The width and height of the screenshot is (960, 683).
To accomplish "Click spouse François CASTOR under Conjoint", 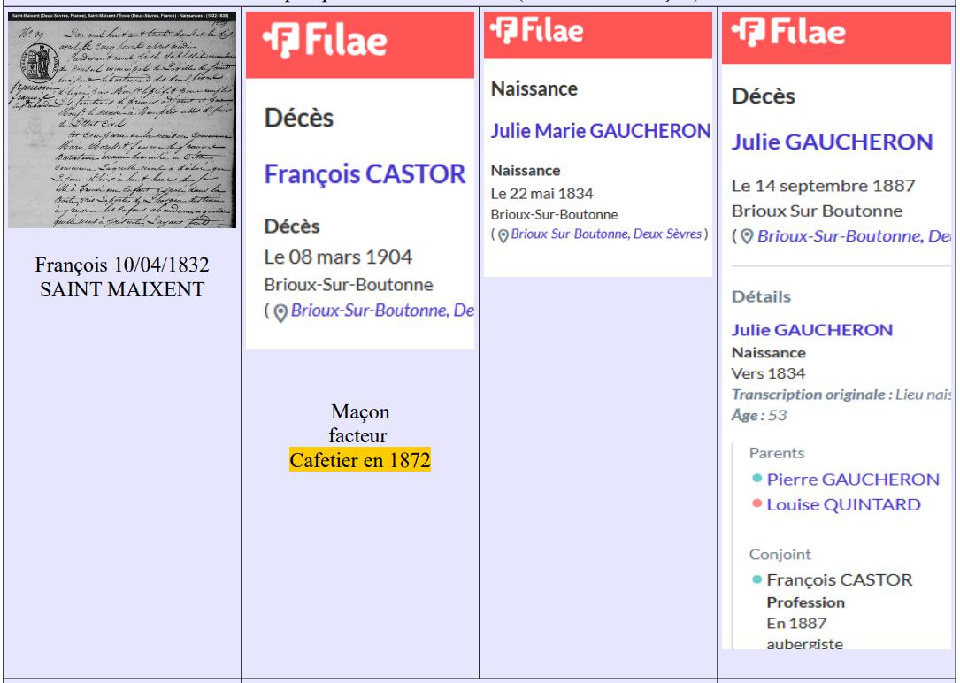I will (x=840, y=579).
